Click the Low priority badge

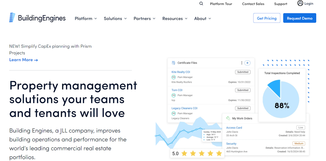coord(301,127)
